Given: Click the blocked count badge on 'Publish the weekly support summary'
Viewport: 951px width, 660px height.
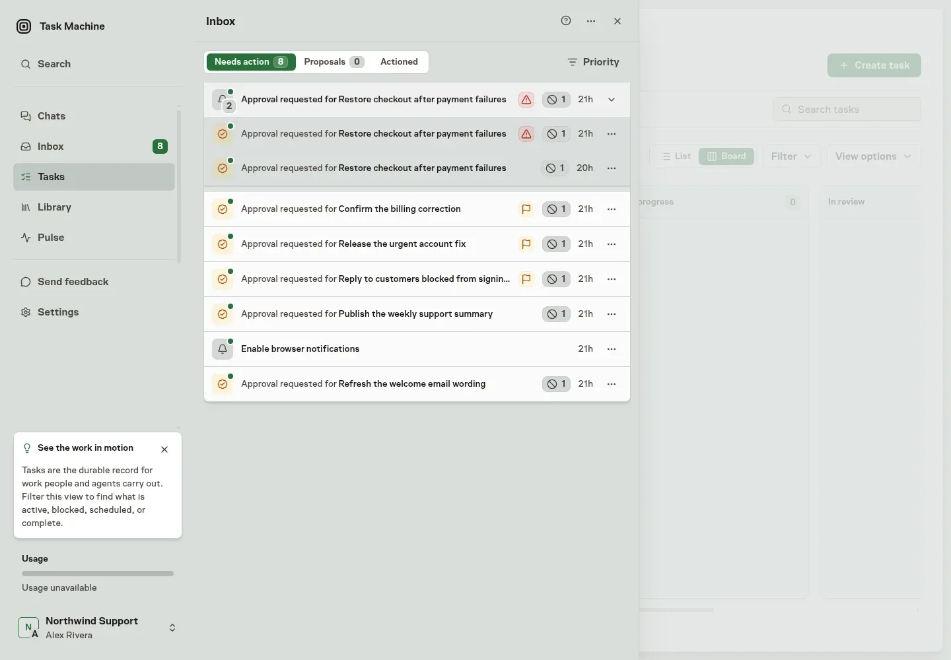Looking at the screenshot, I should 556,314.
